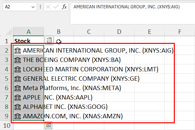This screenshot has width=195, height=130.
Task: Select row 5 header
Action: (7, 79)
